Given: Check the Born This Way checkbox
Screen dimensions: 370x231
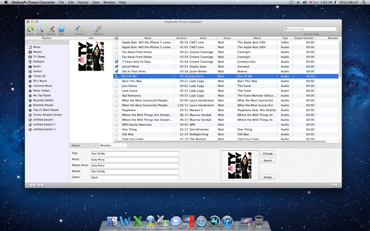Looking at the screenshot, I should tap(117, 81).
